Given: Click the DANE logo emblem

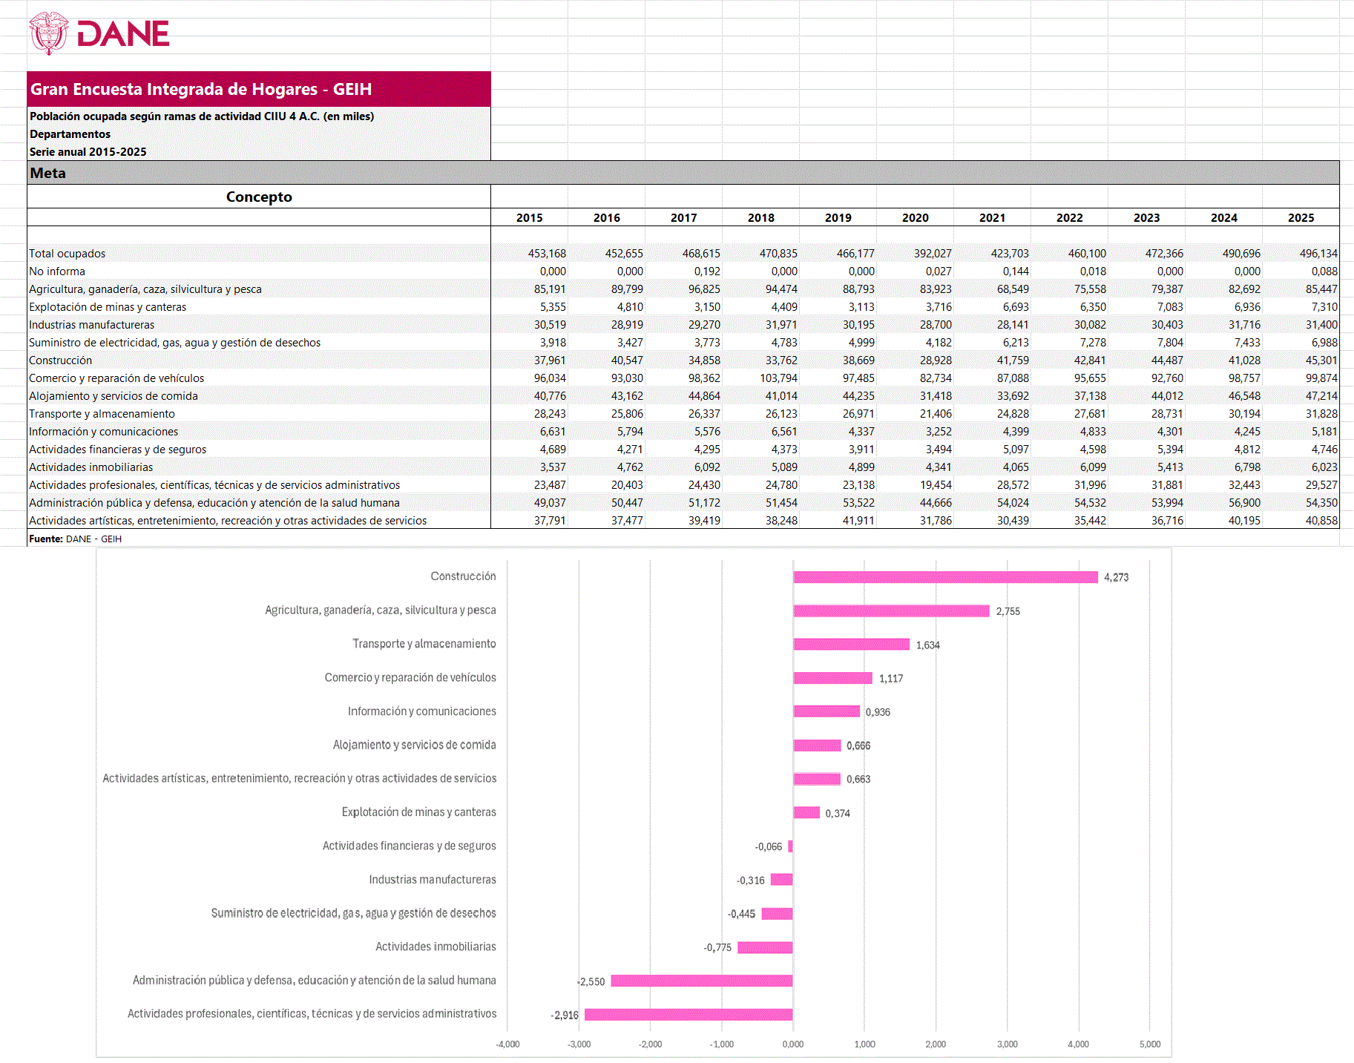Looking at the screenshot, I should (48, 33).
